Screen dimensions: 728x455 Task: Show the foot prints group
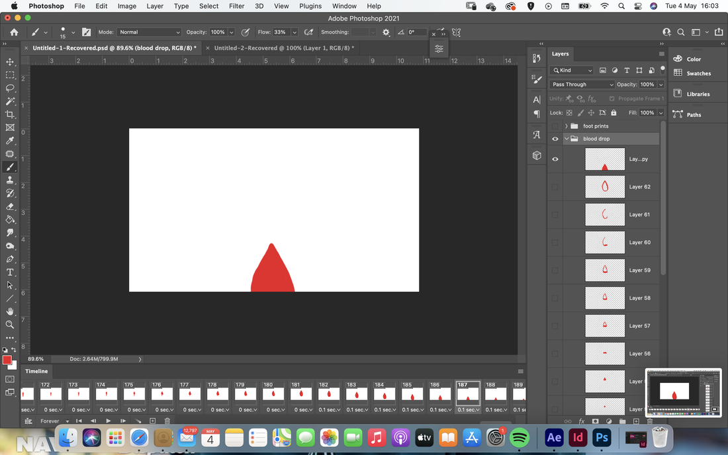[x=555, y=126]
